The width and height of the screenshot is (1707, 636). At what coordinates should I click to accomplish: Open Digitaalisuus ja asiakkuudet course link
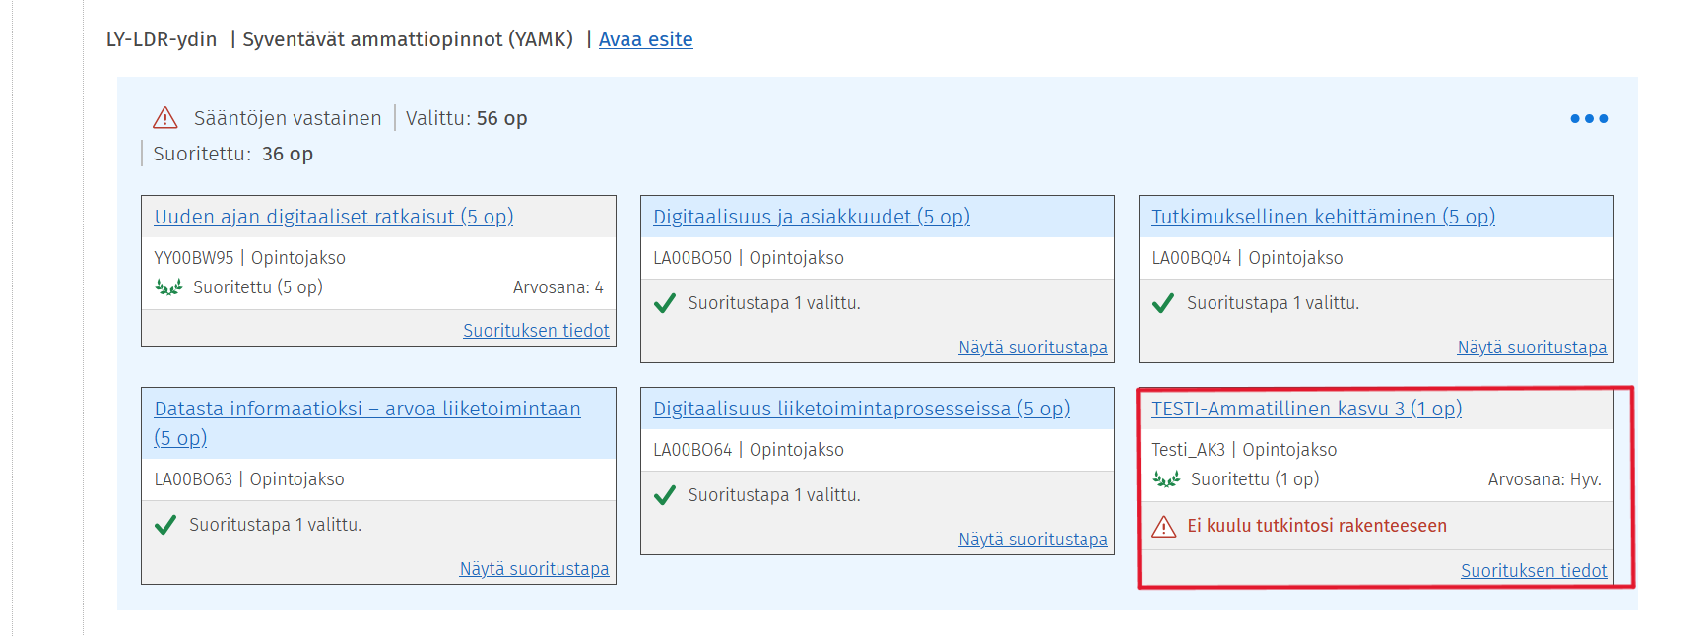tap(812, 217)
